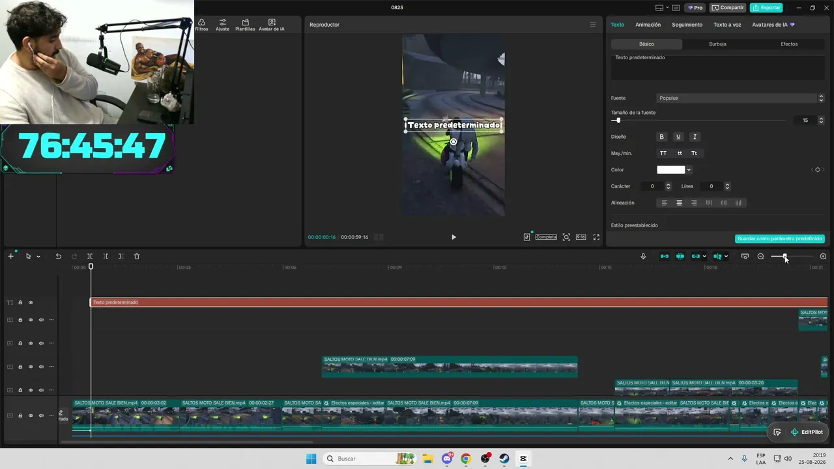Open the Filtros media category
The height and width of the screenshot is (469, 834).
(201, 25)
